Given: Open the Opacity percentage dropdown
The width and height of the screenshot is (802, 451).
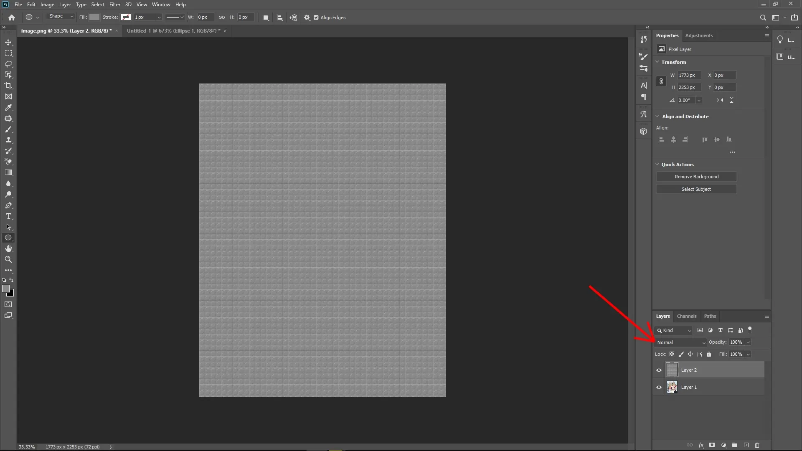Looking at the screenshot, I should point(747,342).
